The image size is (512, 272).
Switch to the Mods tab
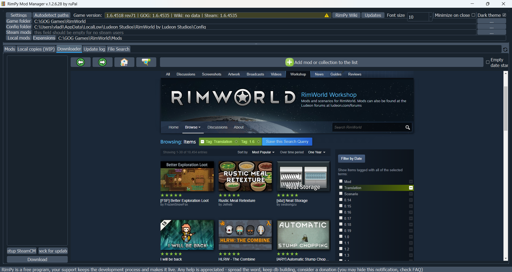(x=10, y=49)
